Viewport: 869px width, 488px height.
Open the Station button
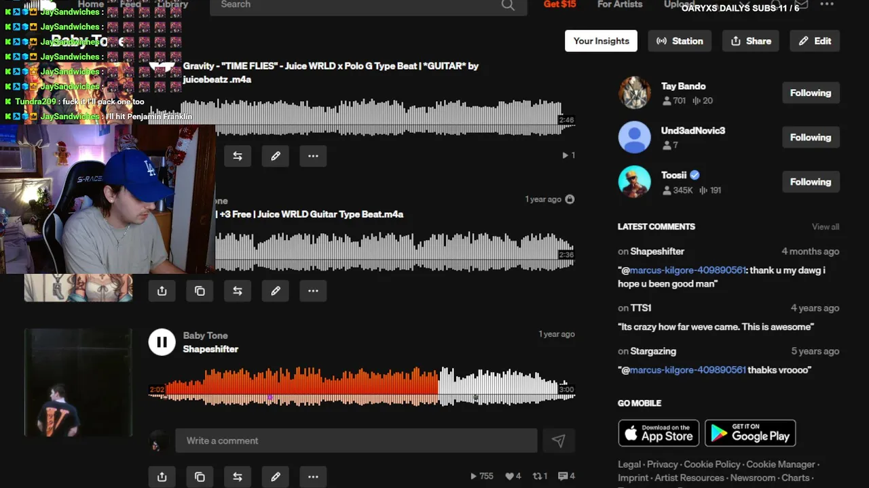(x=680, y=41)
